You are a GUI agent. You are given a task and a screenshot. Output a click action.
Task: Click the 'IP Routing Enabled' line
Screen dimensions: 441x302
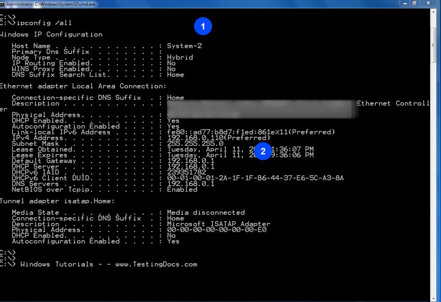pyautogui.click(x=93, y=63)
